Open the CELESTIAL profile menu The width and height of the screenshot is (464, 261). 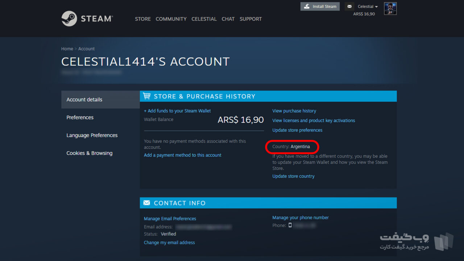click(x=204, y=19)
